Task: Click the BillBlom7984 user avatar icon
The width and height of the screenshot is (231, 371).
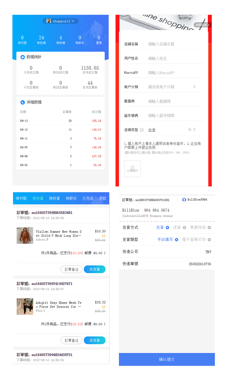Action: tap(184, 200)
